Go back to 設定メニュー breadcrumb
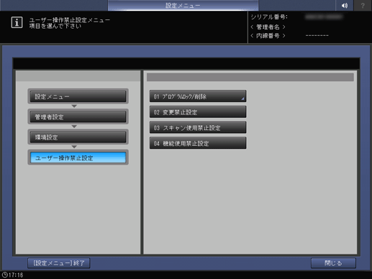 click(78, 96)
